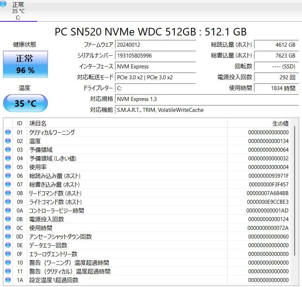Image resolution: width=302 pixels, height=287 pixels.
Task: Click power on hours value 1834 時間
Action: (276, 88)
